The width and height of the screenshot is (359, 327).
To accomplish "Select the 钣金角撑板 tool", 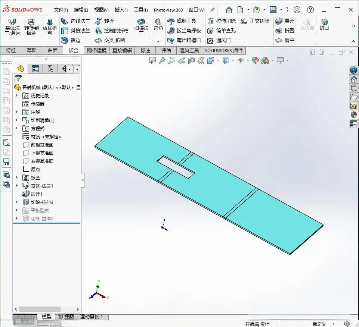I will click(184, 31).
